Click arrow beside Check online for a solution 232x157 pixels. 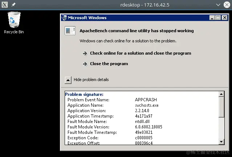(85, 53)
